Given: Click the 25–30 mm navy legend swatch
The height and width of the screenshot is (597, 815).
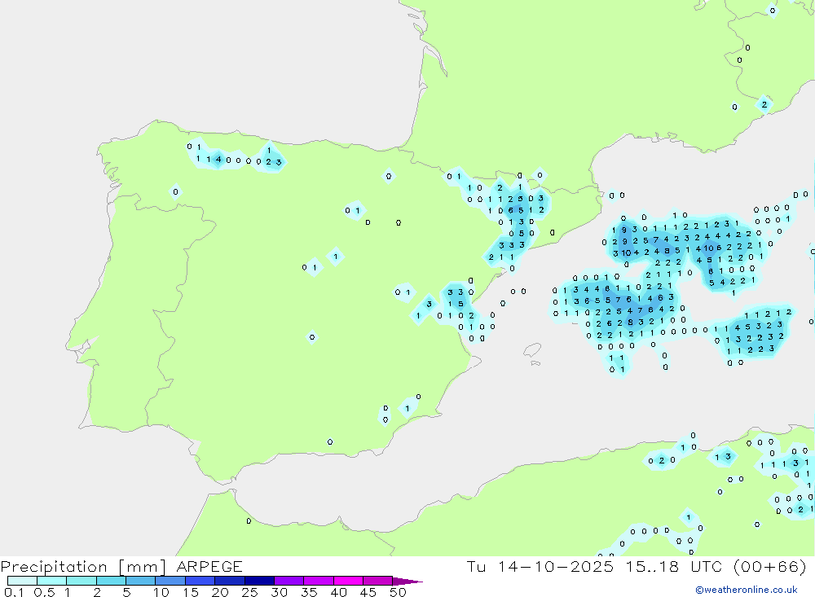Looking at the screenshot, I should (x=259, y=581).
